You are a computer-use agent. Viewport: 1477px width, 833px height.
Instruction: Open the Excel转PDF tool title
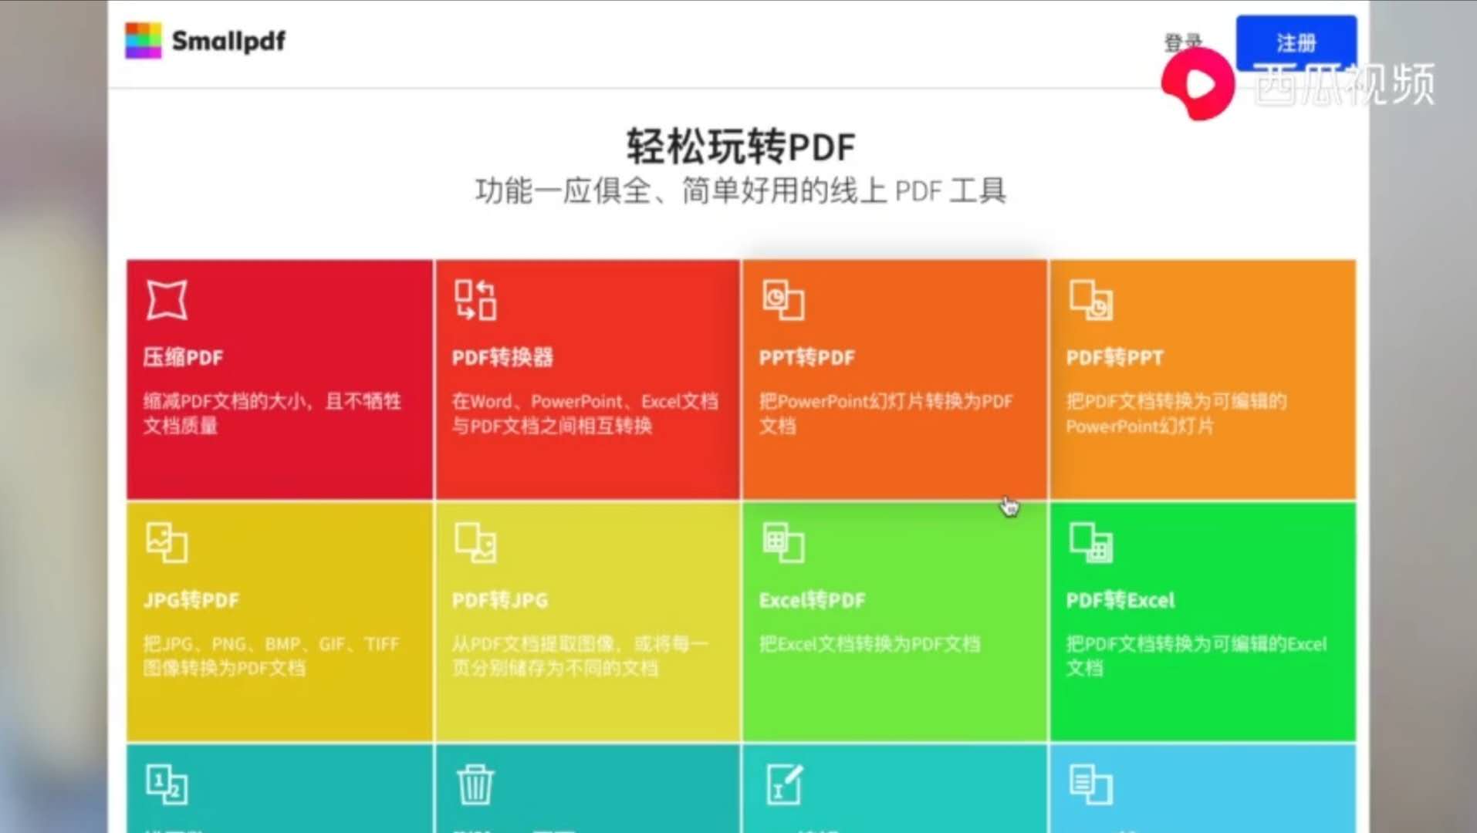(x=812, y=600)
